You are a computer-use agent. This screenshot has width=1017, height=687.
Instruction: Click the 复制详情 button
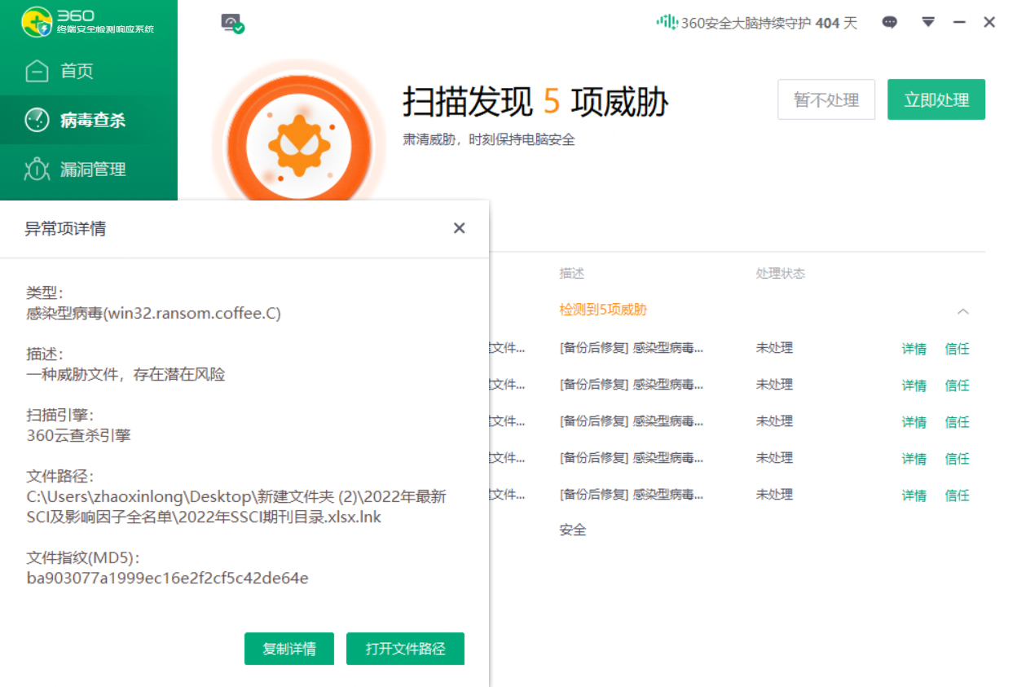pos(289,649)
